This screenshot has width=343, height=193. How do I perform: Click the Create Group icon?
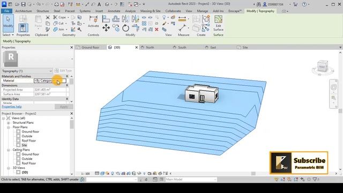[206, 19]
